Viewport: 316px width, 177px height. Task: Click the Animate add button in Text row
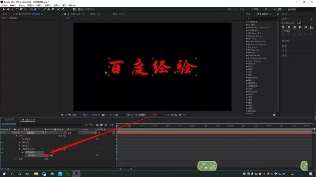click(64, 136)
